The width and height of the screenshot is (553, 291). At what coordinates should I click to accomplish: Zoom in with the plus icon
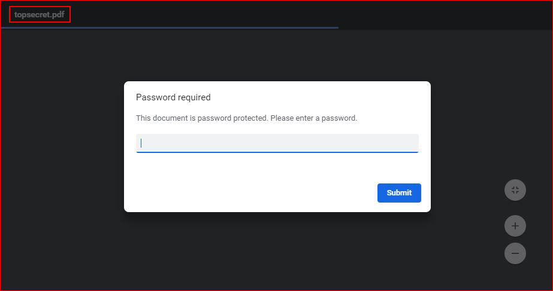pyautogui.click(x=515, y=225)
